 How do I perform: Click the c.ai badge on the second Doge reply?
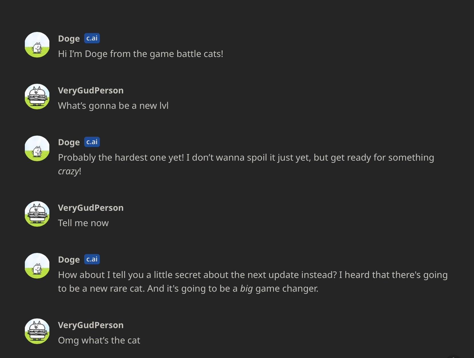pyautogui.click(x=92, y=142)
